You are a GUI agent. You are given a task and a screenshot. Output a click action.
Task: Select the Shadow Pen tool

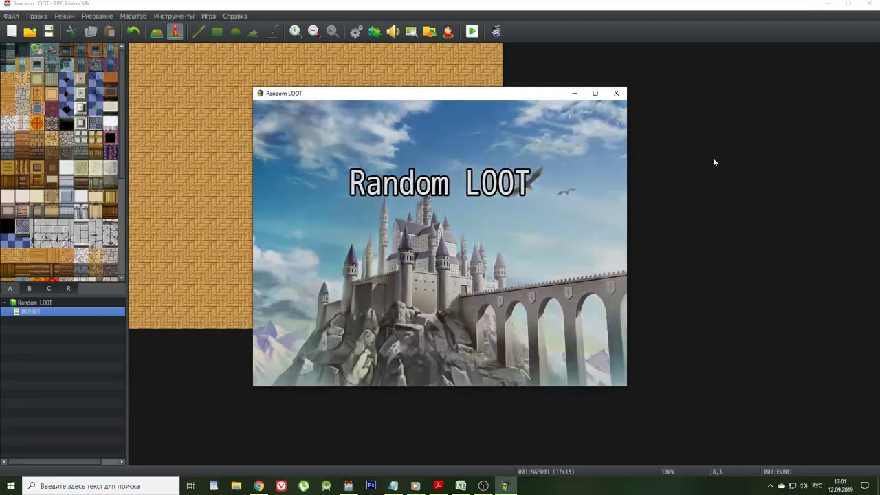point(273,31)
